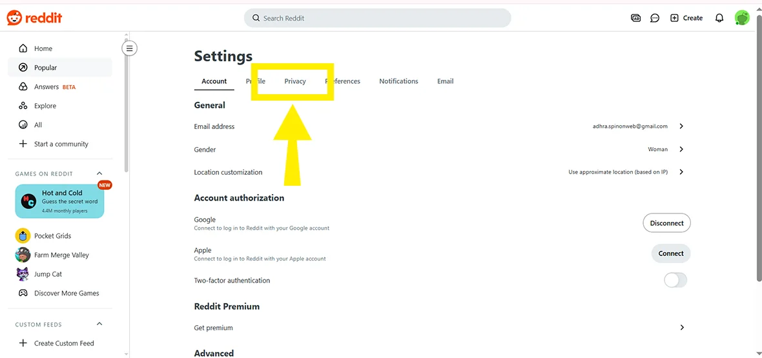
Task: Click the 'Pocket Grids' label
Action: (x=52, y=236)
